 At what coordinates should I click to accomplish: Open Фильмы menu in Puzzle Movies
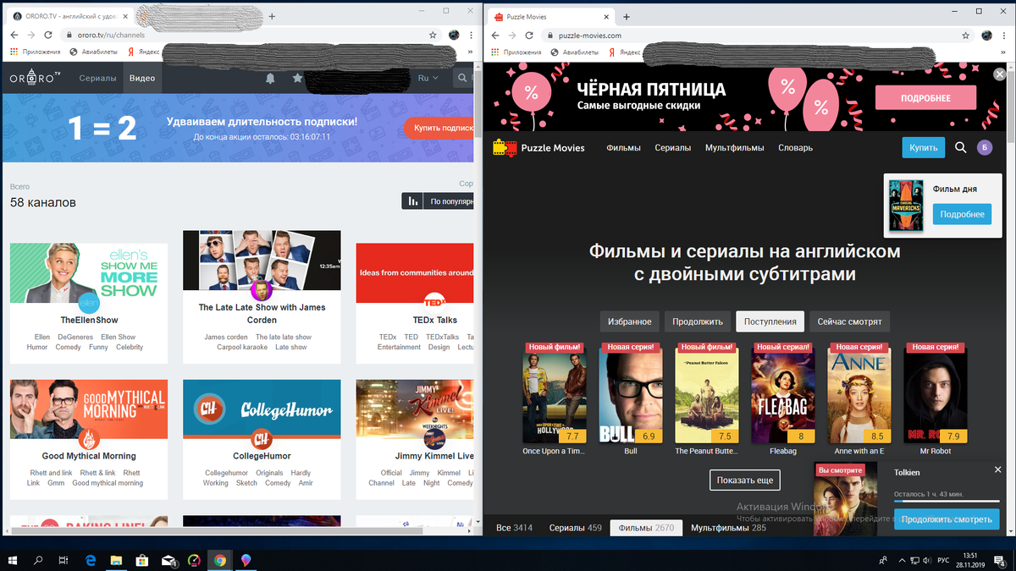pos(623,147)
